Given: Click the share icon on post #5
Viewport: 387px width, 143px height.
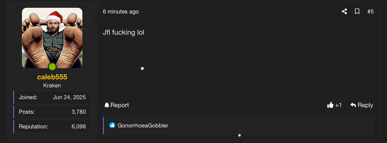Looking at the screenshot, I should pyautogui.click(x=344, y=11).
